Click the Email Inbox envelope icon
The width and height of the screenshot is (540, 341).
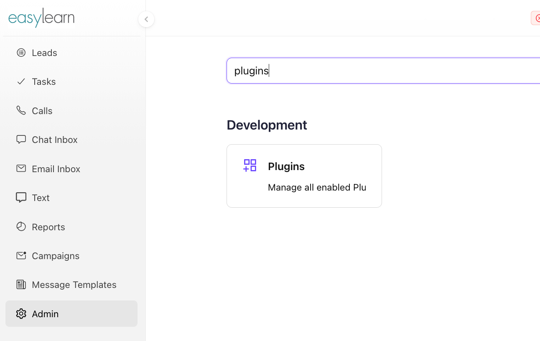(x=21, y=168)
